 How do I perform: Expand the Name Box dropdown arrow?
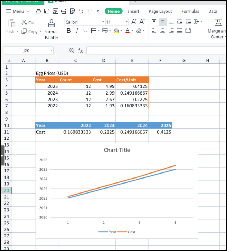[x=51, y=50]
